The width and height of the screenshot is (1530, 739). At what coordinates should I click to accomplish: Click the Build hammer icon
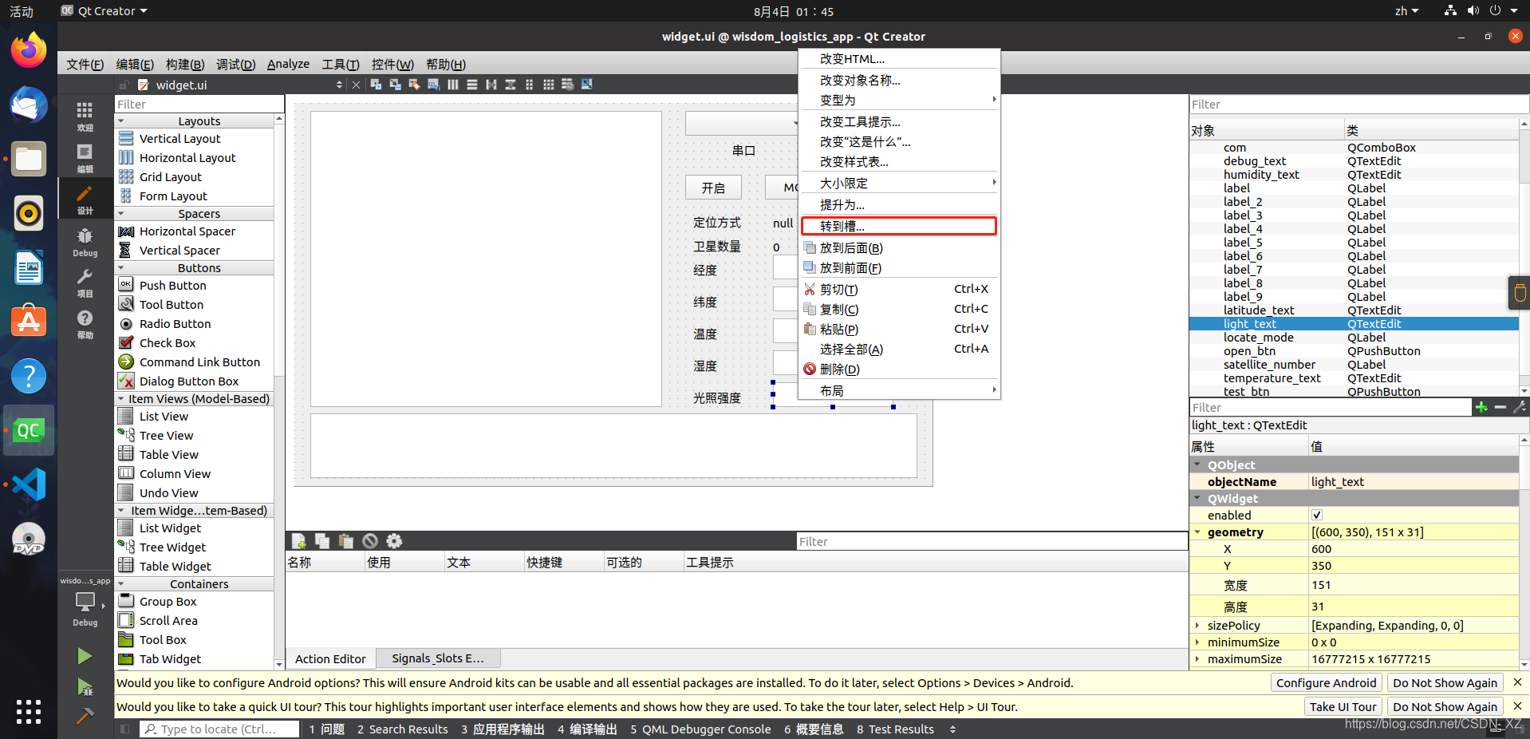[85, 716]
